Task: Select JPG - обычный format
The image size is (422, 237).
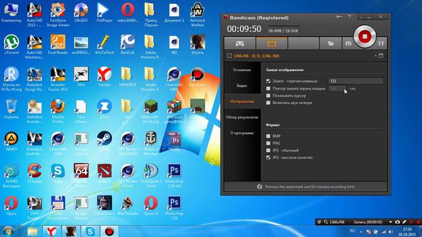Action: (268, 150)
